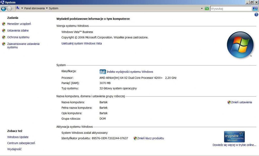
Task: Click the Forward navigation arrow button
Action: (9, 9)
